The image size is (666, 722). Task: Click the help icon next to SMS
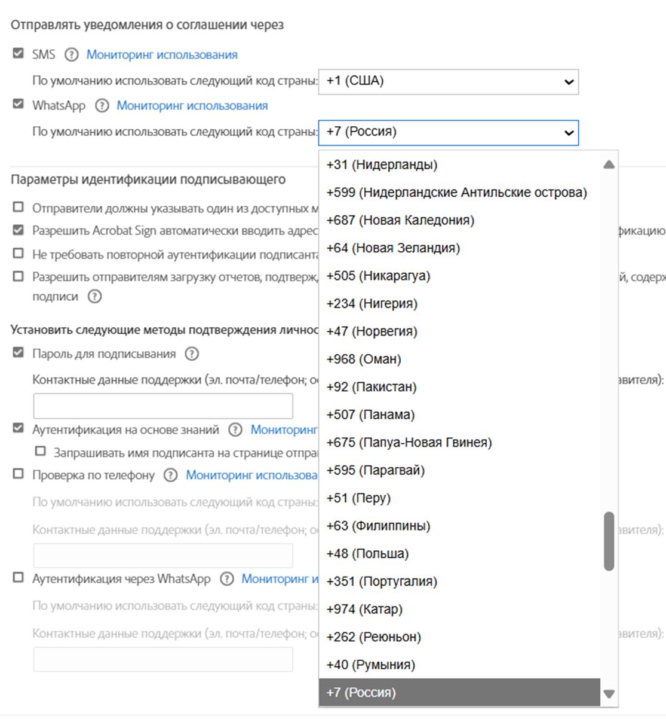point(71,55)
